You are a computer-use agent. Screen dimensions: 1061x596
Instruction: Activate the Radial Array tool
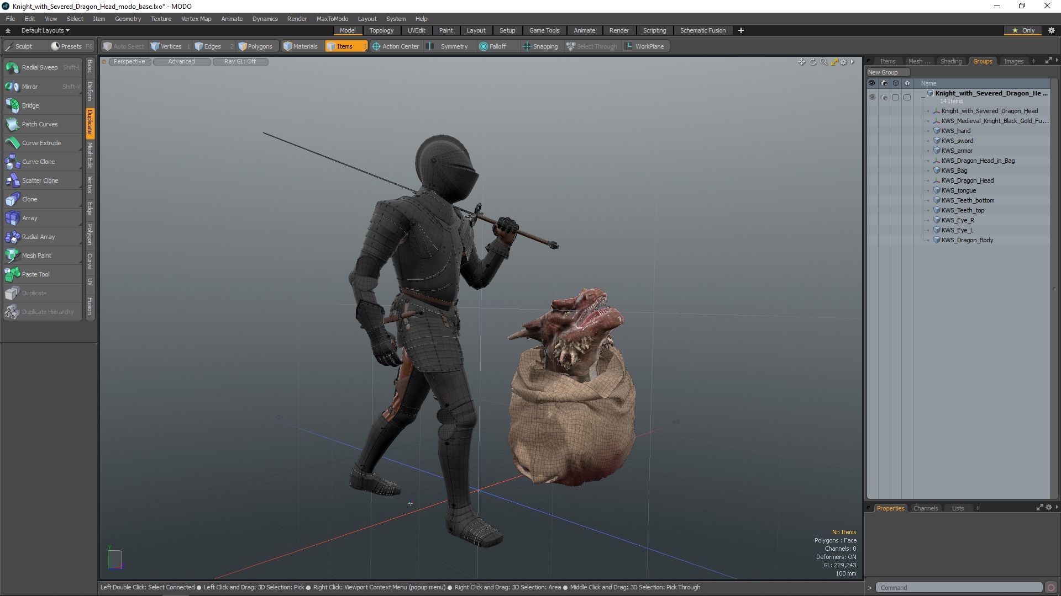point(43,237)
